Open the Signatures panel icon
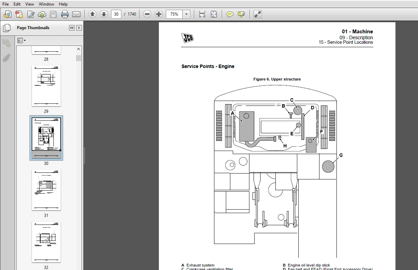Image resolution: width=418 pixels, height=270 pixels. (x=7, y=43)
